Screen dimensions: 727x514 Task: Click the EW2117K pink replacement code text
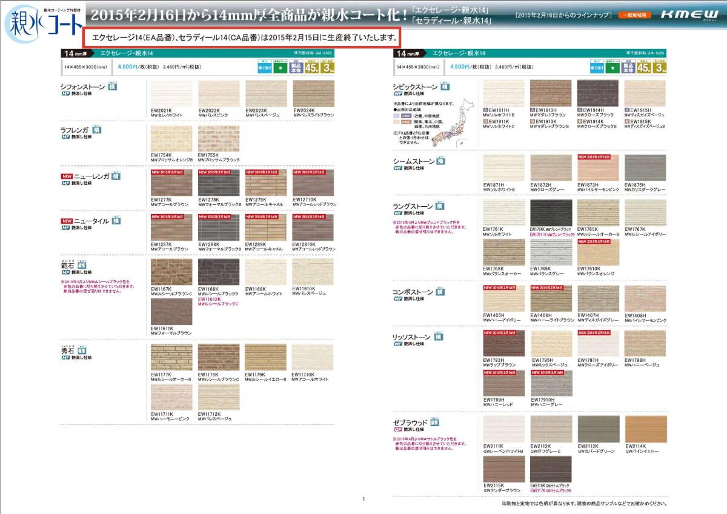pos(551,490)
